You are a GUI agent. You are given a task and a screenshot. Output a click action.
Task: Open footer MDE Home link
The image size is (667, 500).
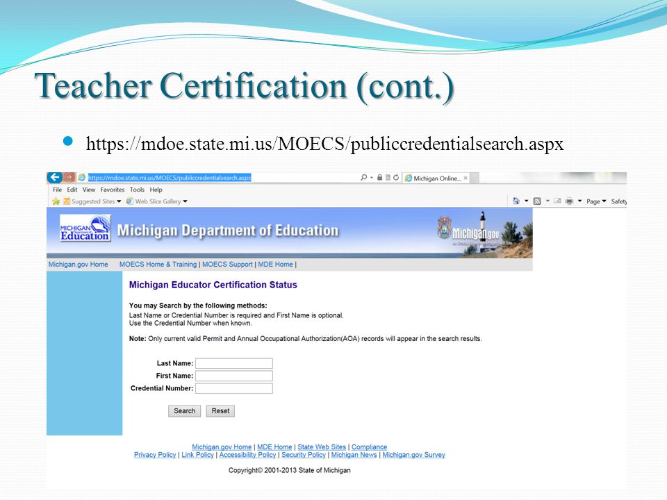click(x=274, y=447)
